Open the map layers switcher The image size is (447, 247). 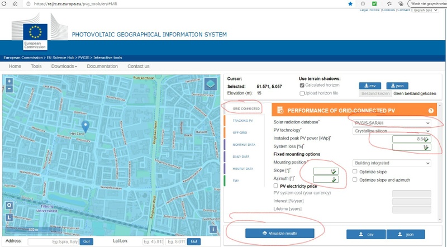[211, 84]
